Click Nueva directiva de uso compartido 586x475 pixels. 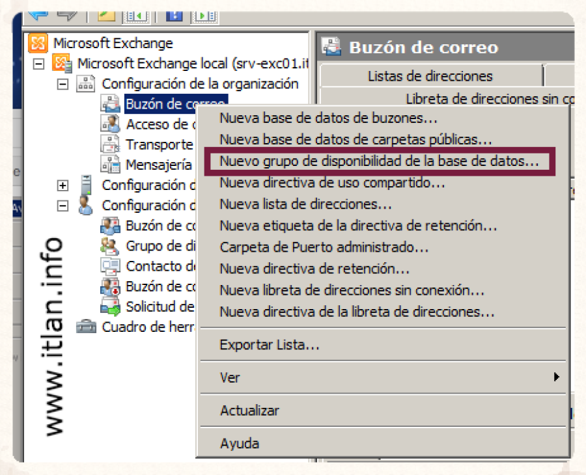click(x=332, y=183)
